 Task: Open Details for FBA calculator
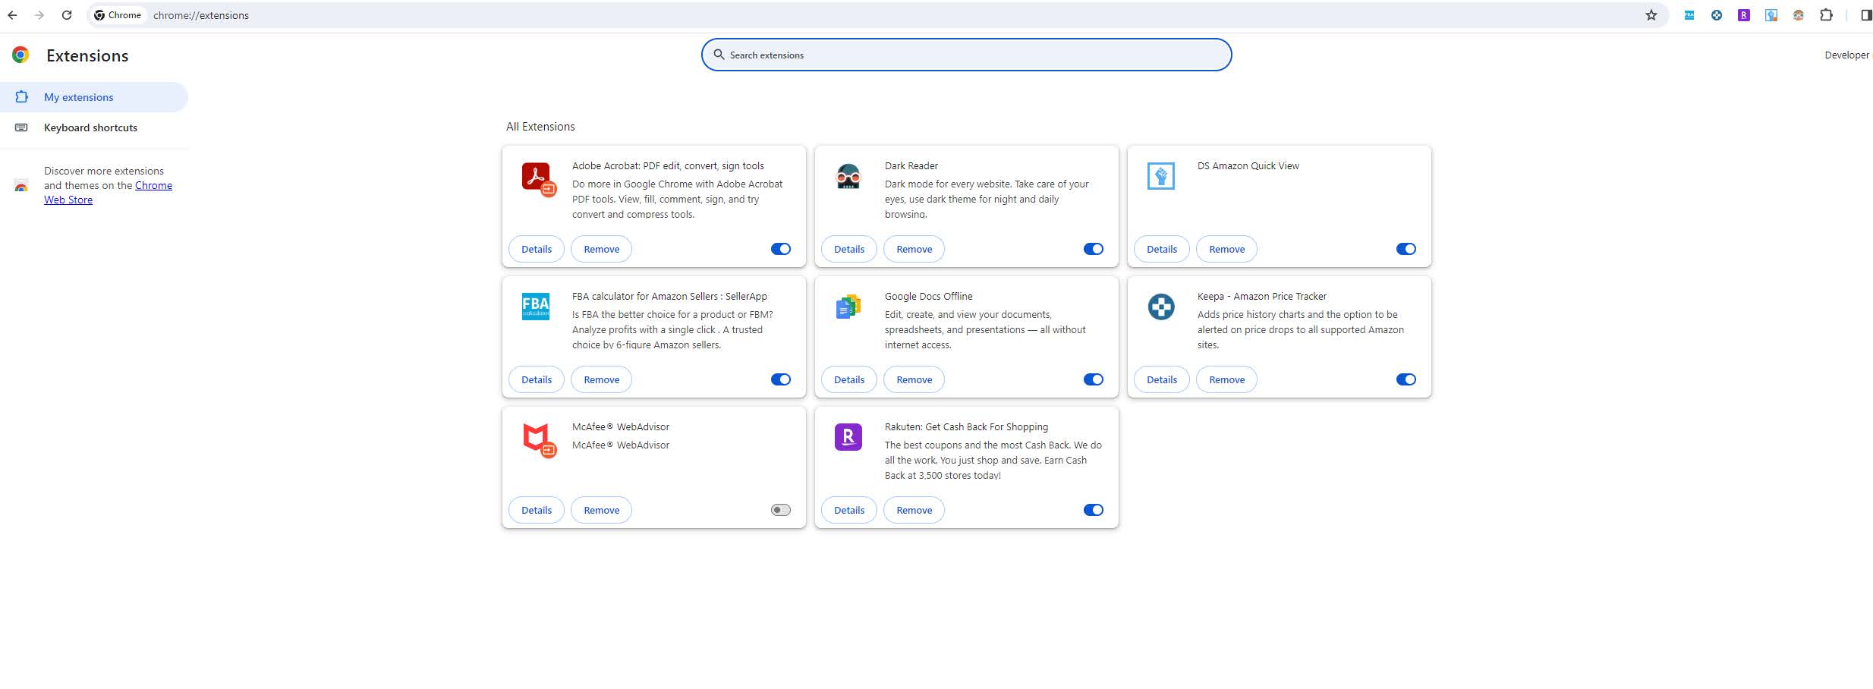pos(537,379)
